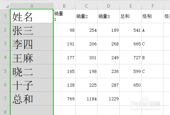Click cell containing 姓名

32,16
